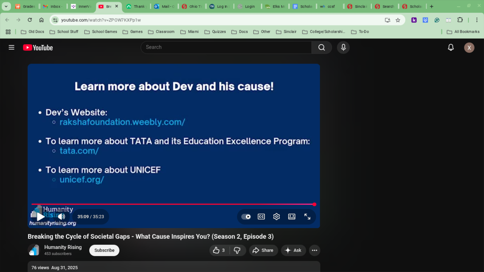Dislike the video

tap(237, 250)
